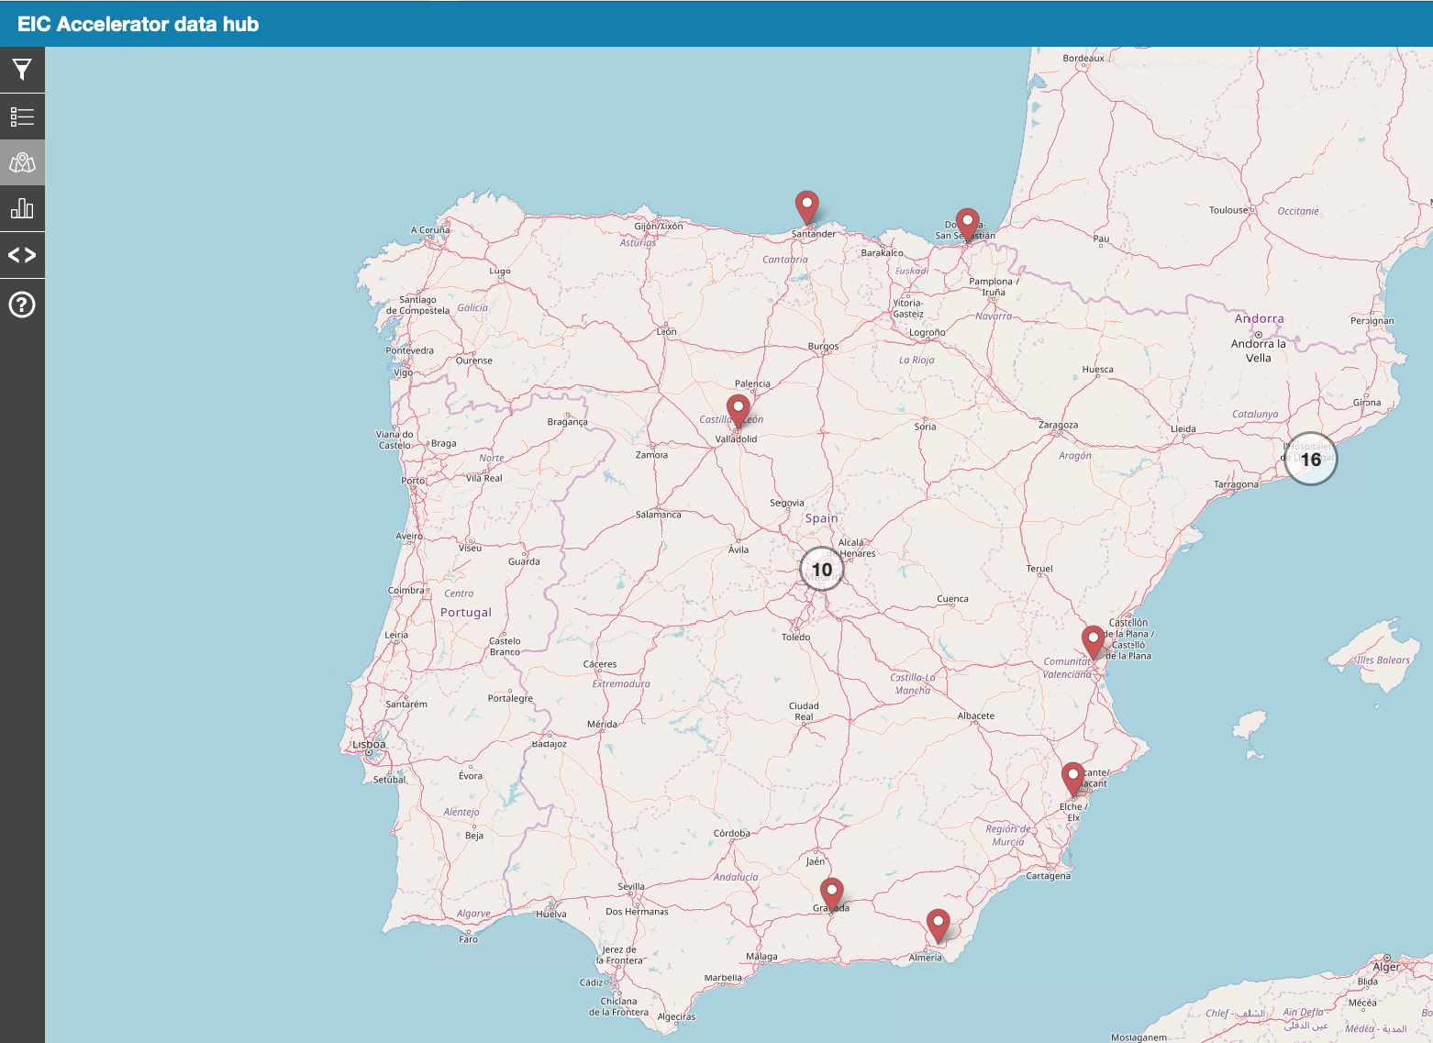Open the embed code icon
Screen dimensions: 1433x1043
22,255
